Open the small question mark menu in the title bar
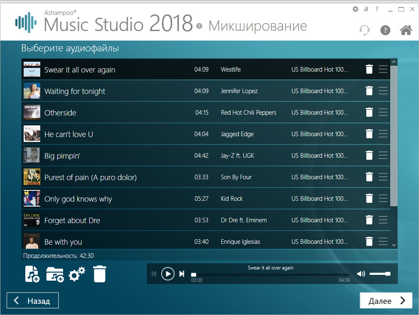 tap(377, 9)
